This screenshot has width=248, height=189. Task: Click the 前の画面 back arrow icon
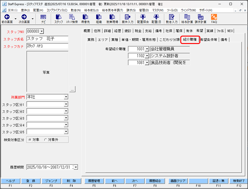pyautogui.click(x=6, y=17)
